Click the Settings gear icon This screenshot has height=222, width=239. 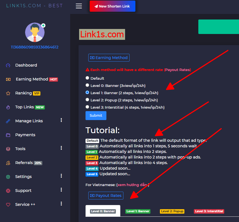[8, 177]
